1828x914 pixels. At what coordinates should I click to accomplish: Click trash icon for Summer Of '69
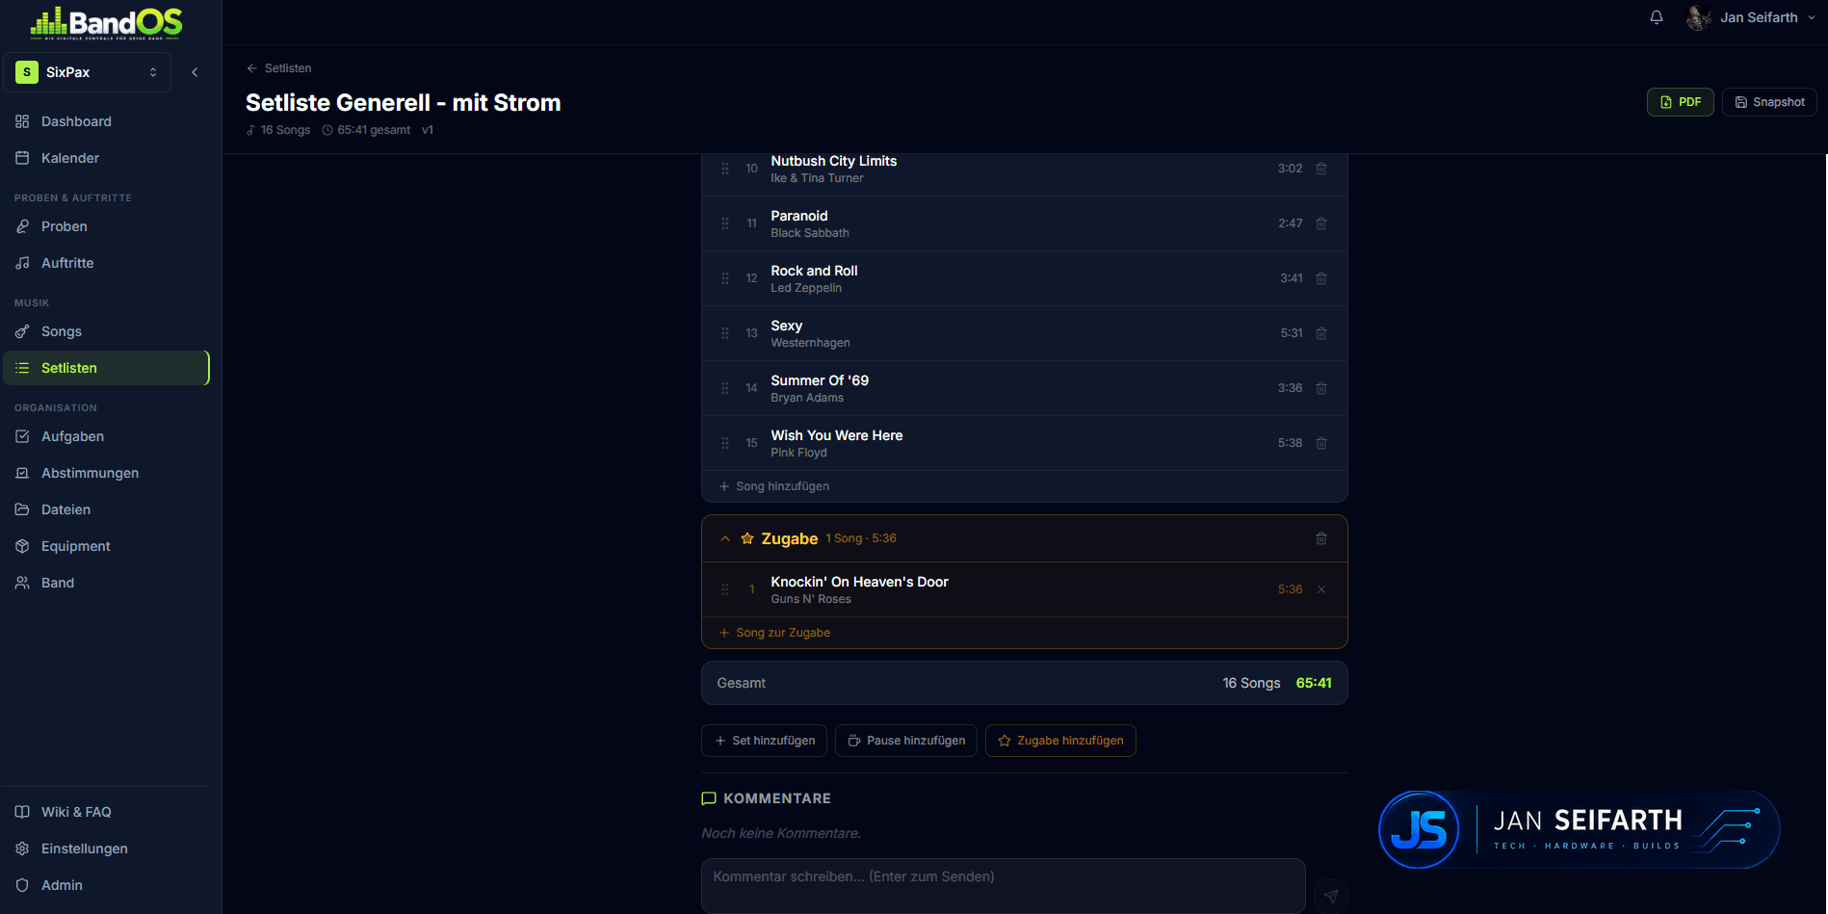tap(1321, 388)
